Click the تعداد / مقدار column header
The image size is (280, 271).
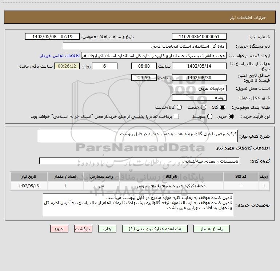point(65,176)
